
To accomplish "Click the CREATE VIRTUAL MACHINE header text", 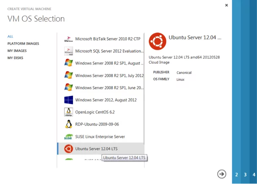I will [30, 9].
